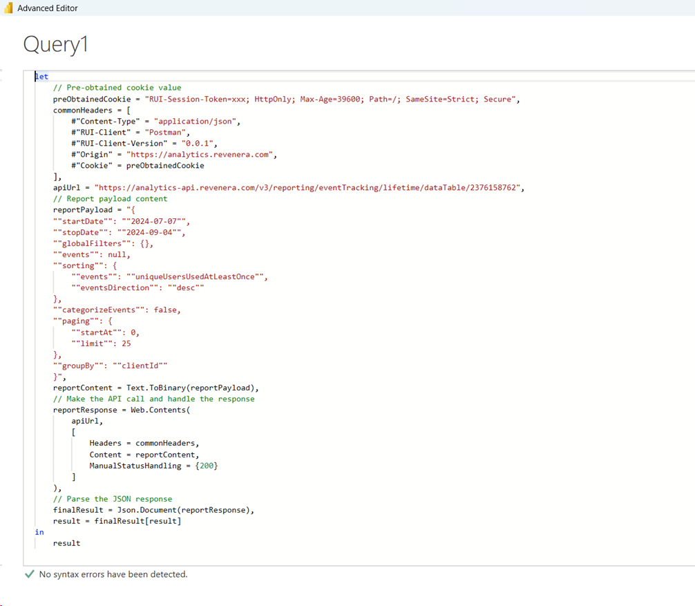Viewport: 695px width, 606px height.
Task: Click 'No syntax errors have been detected' message
Action: point(113,574)
